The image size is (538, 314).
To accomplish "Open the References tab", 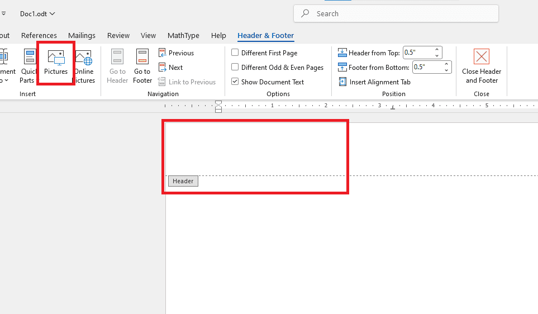I will coord(39,35).
